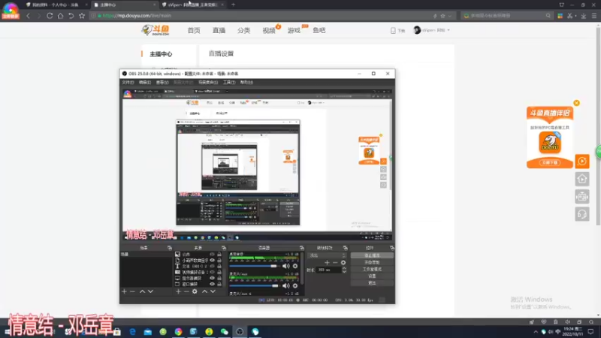The image size is (601, 338).
Task: Click 开始录制 button in OBS Controls
Action: coord(372,262)
